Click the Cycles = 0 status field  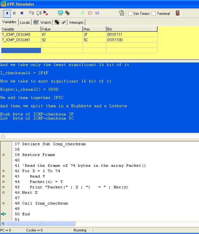point(49,230)
